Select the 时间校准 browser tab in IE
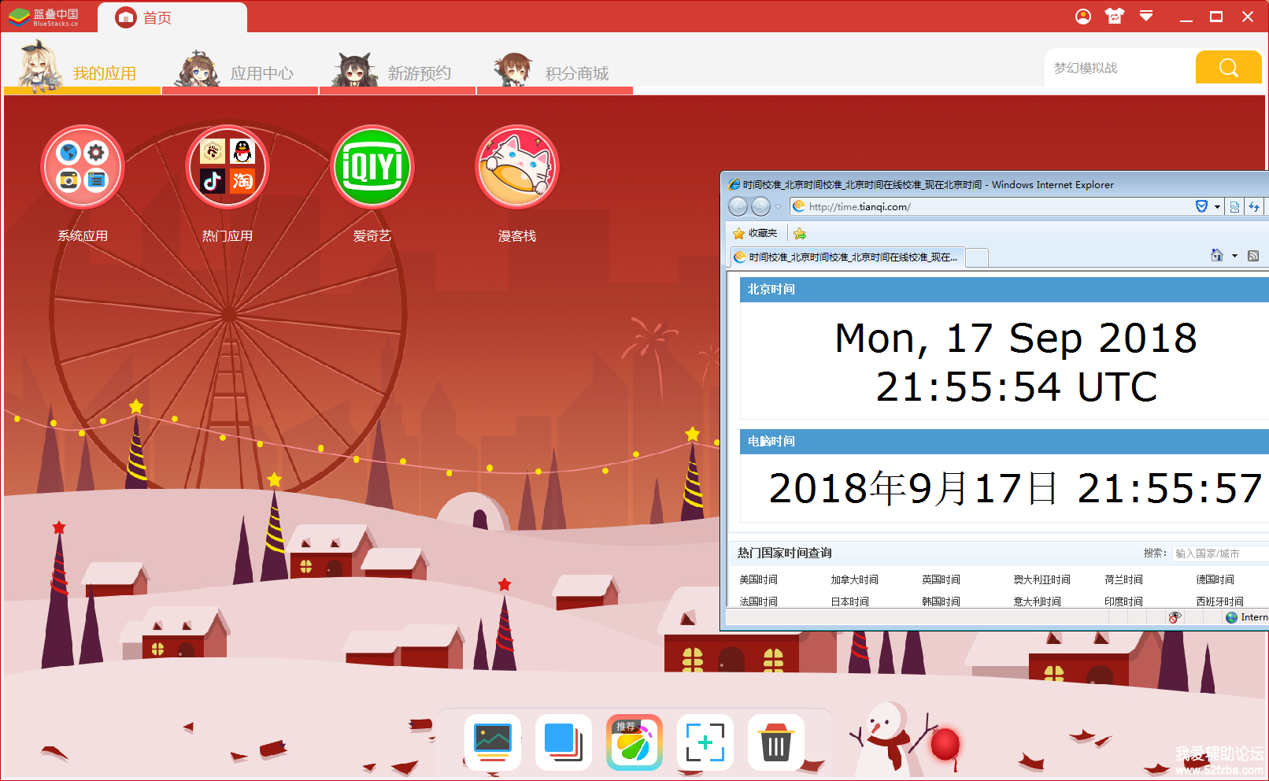 847,257
